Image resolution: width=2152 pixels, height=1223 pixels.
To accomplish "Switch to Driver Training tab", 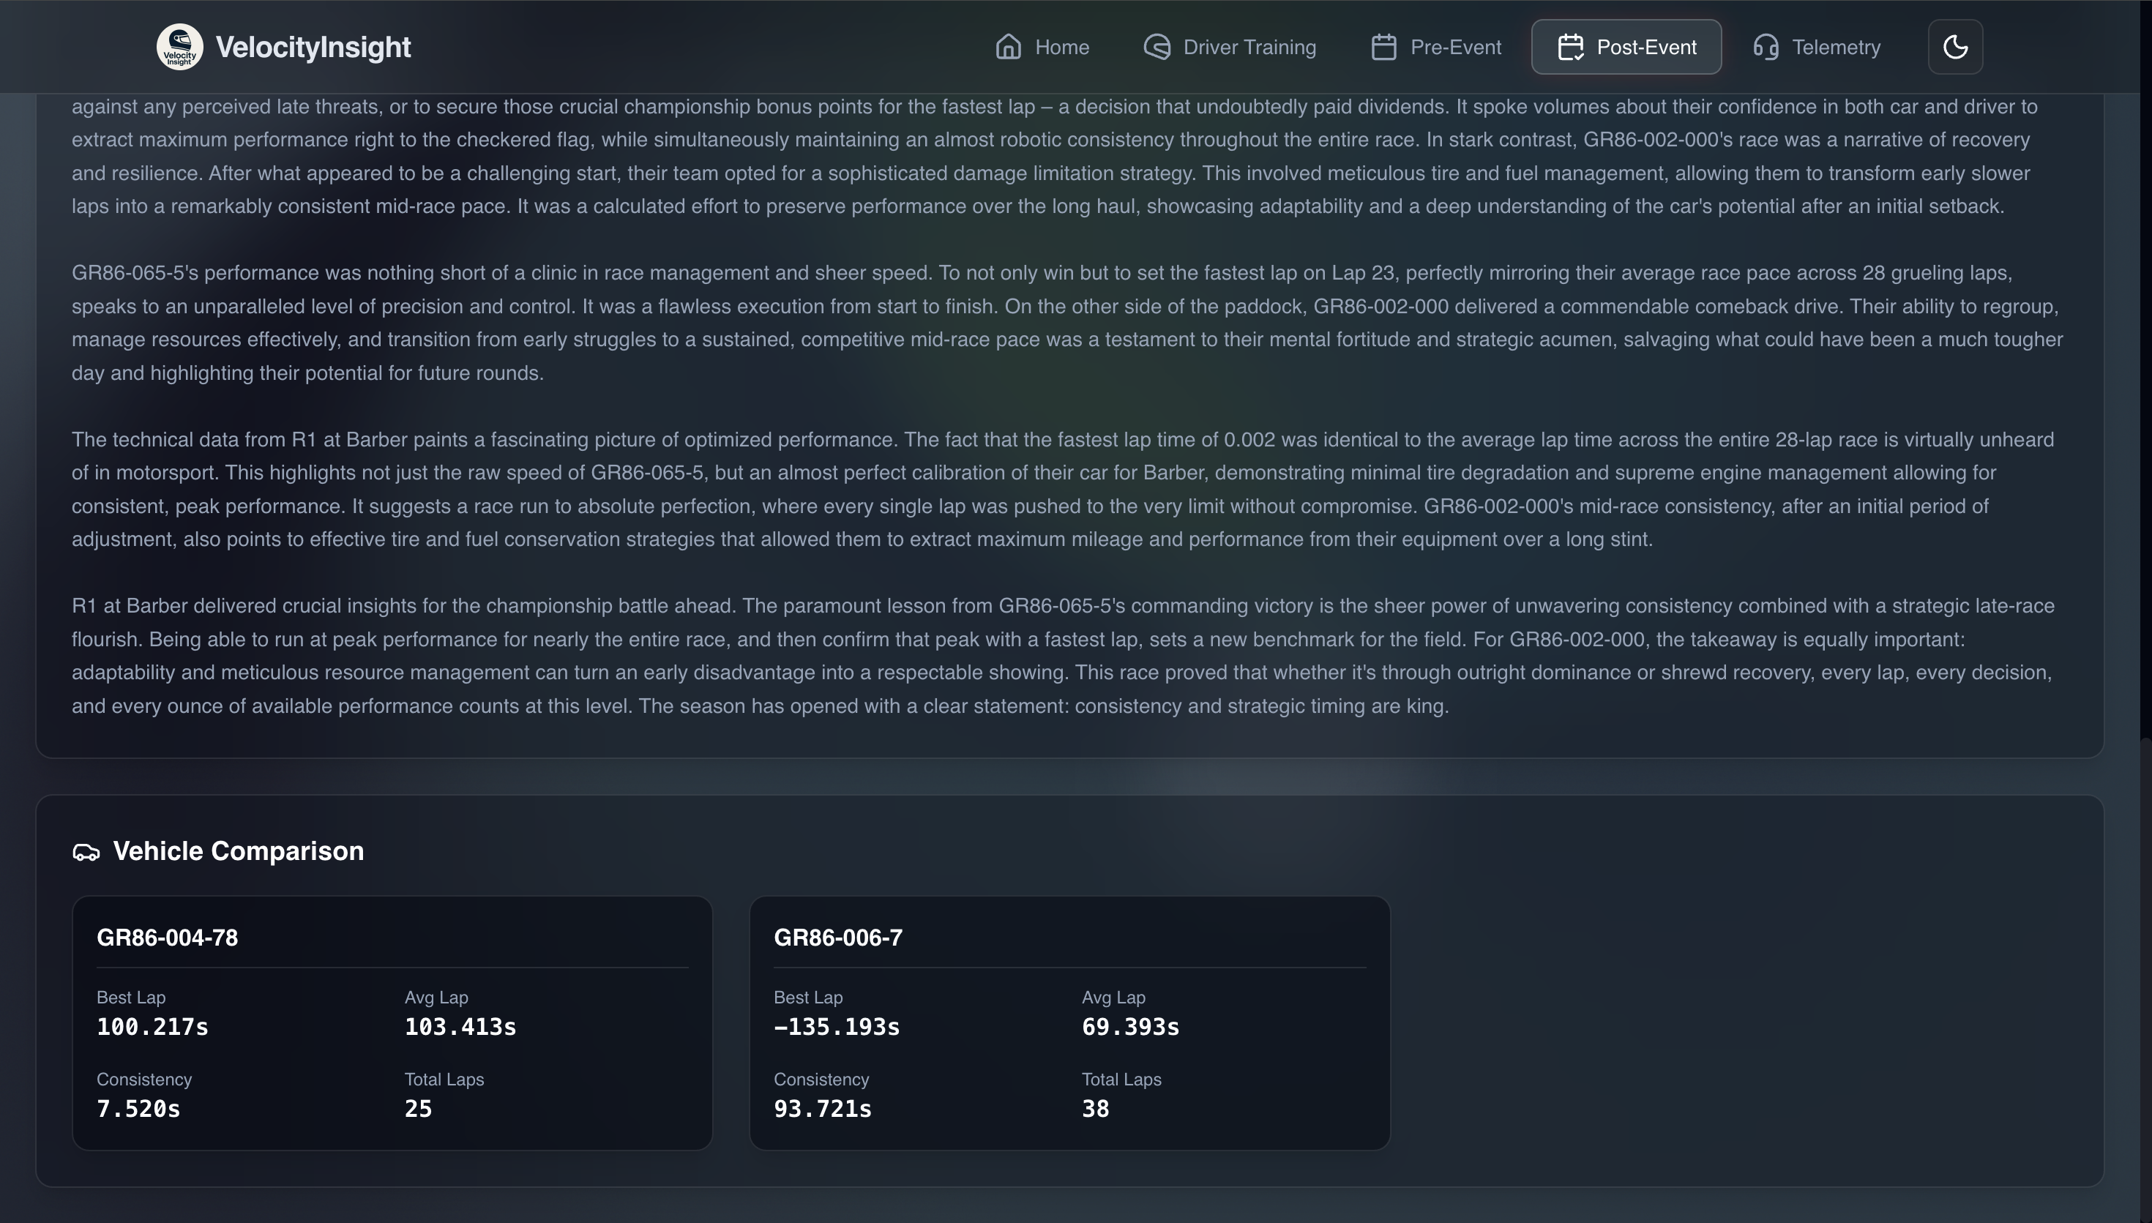I will coord(1248,47).
